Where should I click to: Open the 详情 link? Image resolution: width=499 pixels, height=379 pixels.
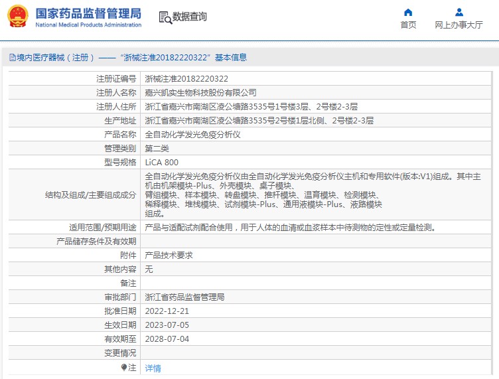pos(153,368)
